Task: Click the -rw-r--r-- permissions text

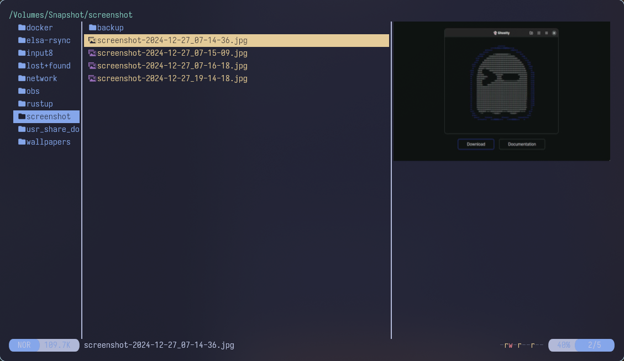Action: pyautogui.click(x=521, y=345)
